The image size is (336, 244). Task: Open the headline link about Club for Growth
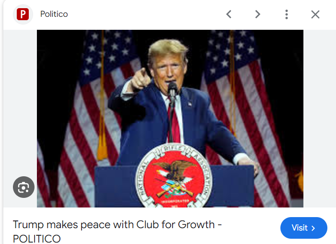117,232
